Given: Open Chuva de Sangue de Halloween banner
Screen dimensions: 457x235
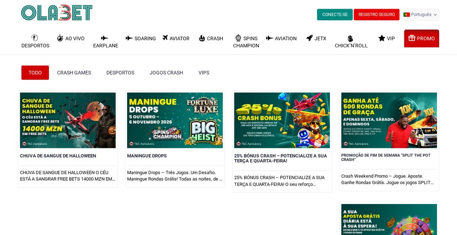Looking at the screenshot, I should tap(68, 120).
